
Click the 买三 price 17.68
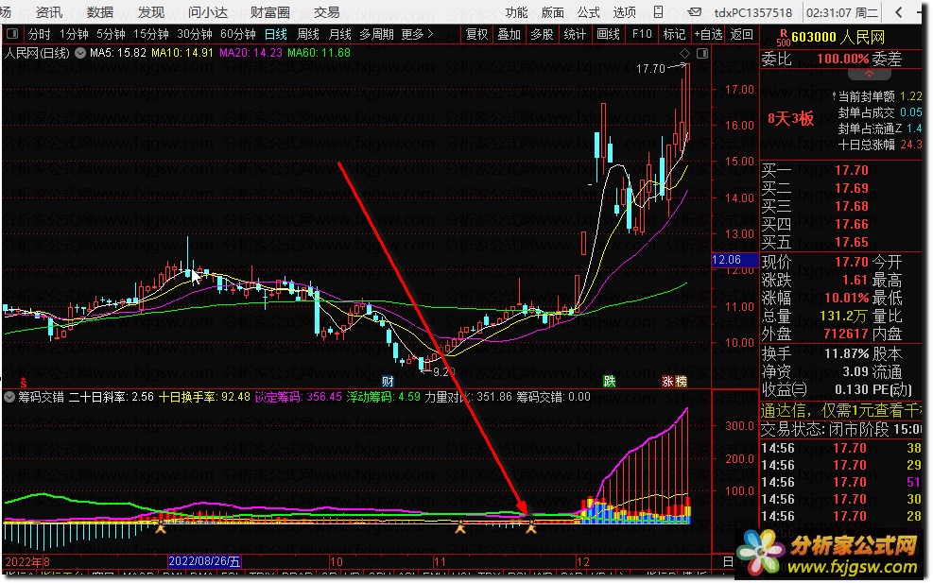852,206
